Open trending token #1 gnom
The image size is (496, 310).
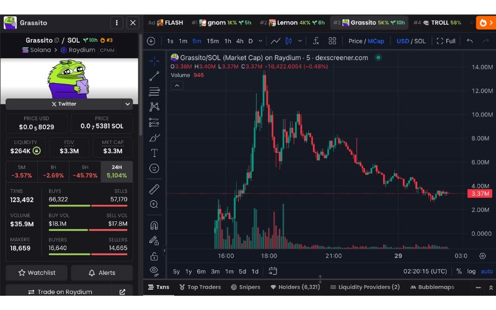click(x=221, y=23)
